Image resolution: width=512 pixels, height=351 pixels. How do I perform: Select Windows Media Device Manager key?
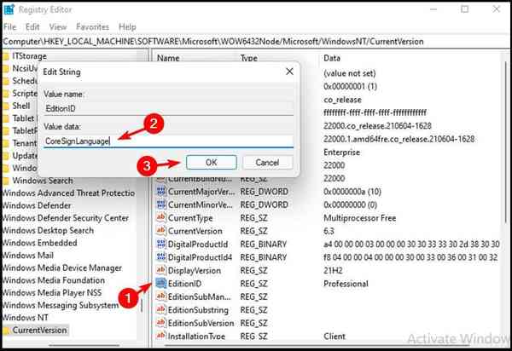(62, 268)
